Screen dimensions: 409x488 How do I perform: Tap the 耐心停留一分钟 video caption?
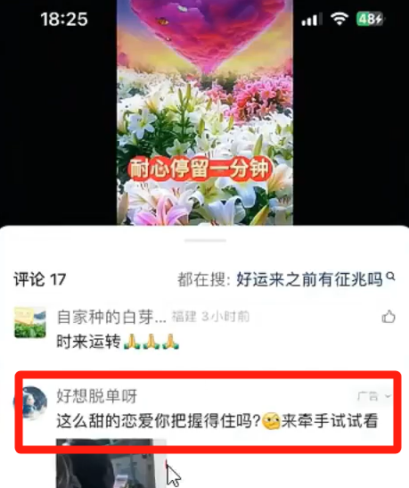click(200, 169)
